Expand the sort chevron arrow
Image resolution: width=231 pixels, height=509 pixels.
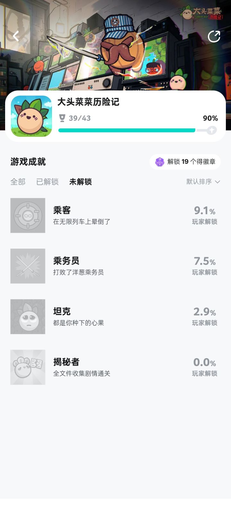pos(218,182)
